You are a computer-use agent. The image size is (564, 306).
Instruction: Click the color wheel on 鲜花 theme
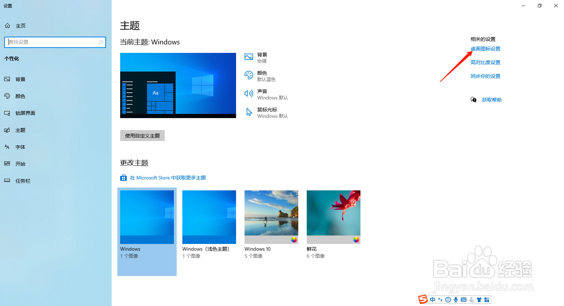356,240
